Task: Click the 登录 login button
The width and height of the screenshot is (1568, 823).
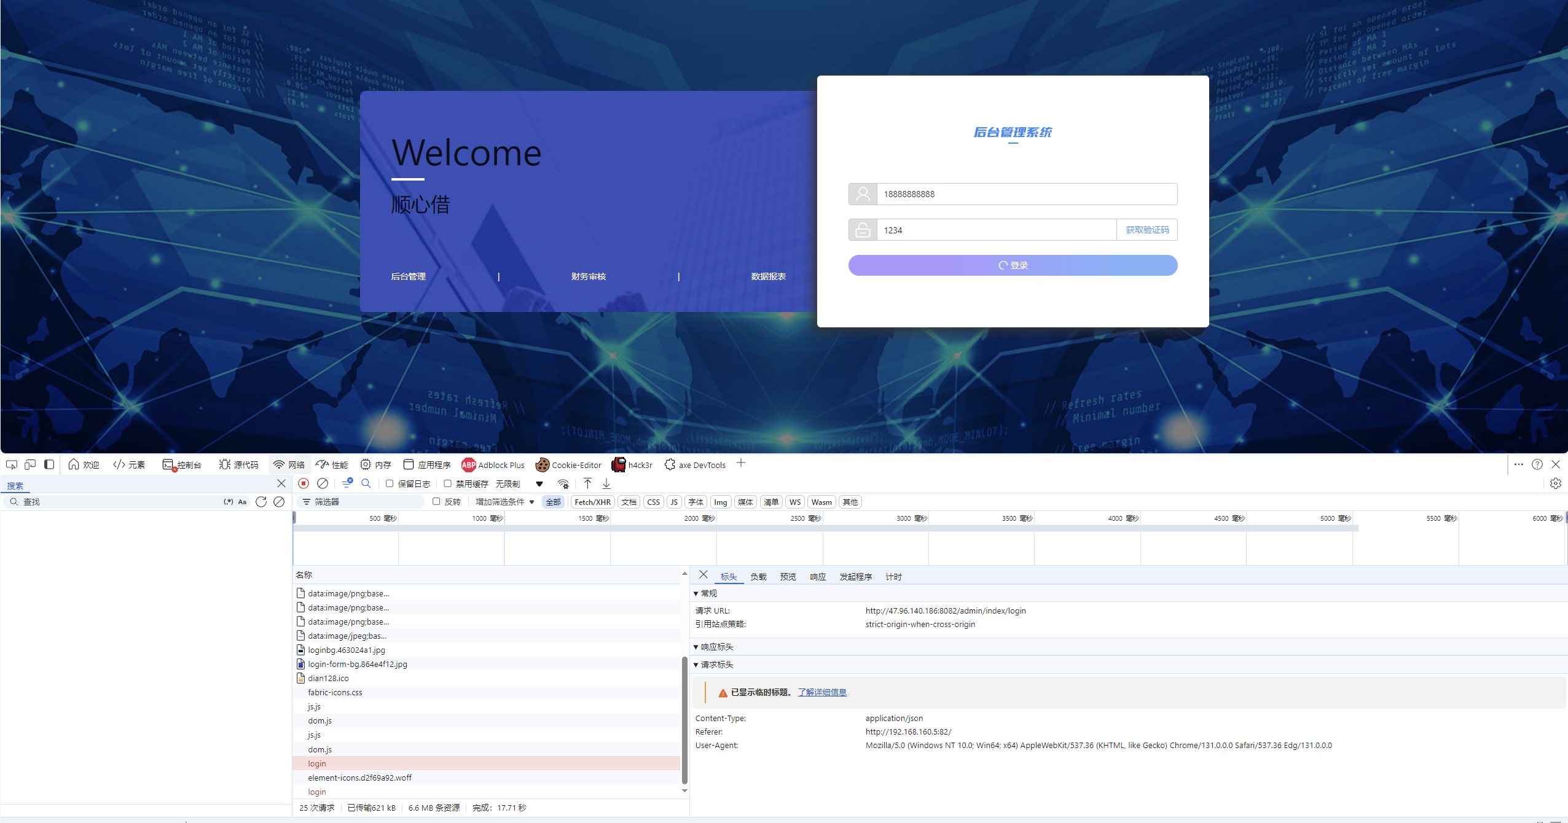Action: click(x=1013, y=265)
